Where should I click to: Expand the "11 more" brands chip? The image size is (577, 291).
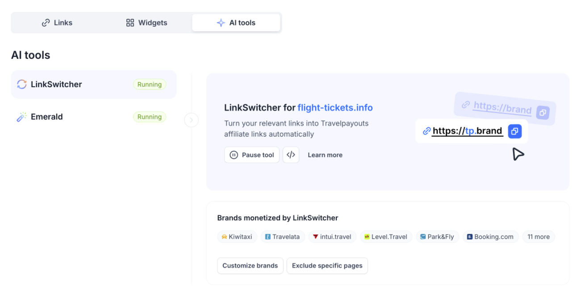click(538, 237)
